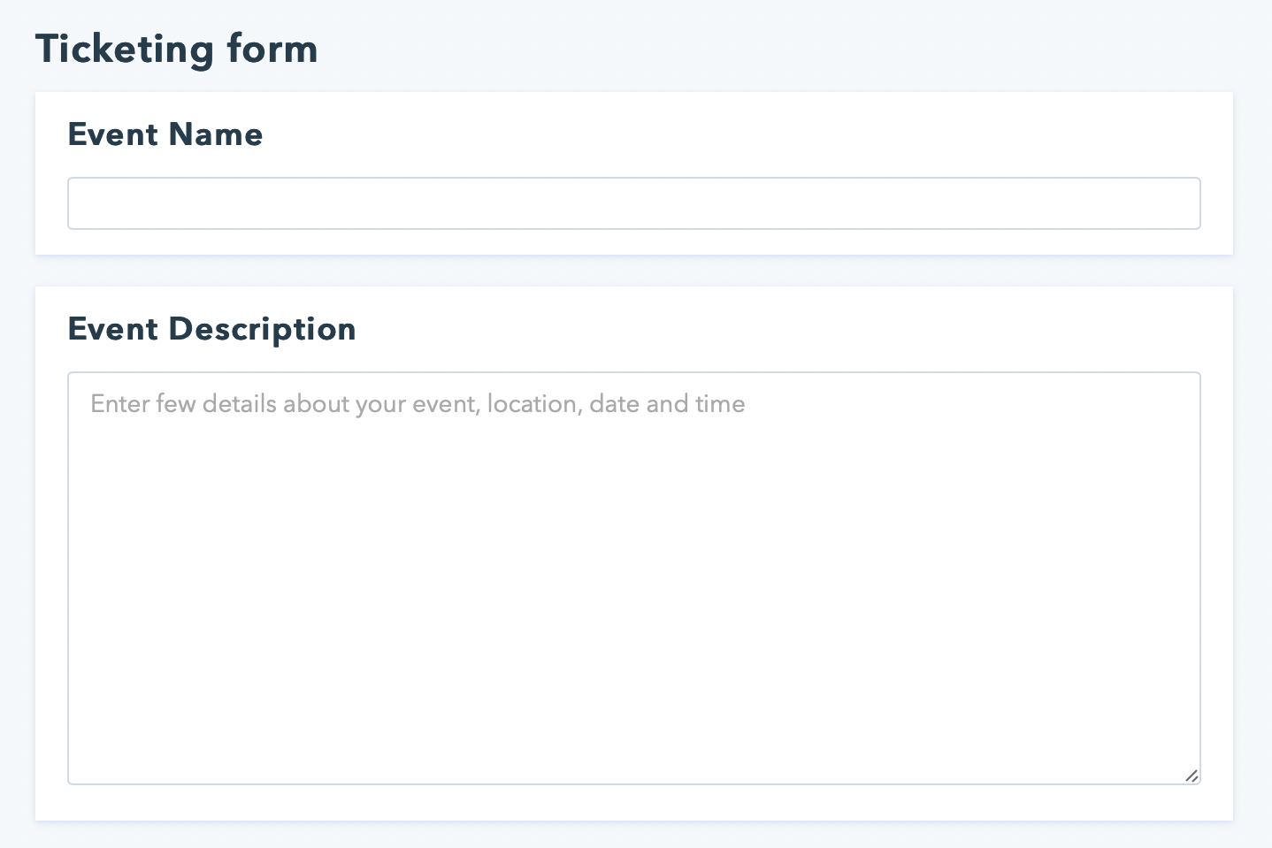Click "Event" in the Event Description label
This screenshot has width=1272, height=848.
[x=112, y=329]
